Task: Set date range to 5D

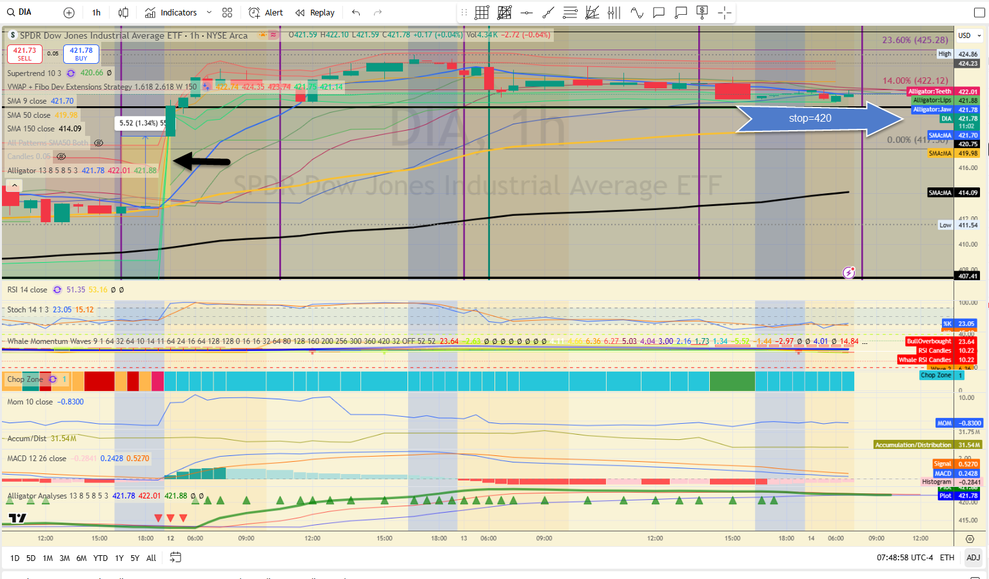Action: pos(31,558)
